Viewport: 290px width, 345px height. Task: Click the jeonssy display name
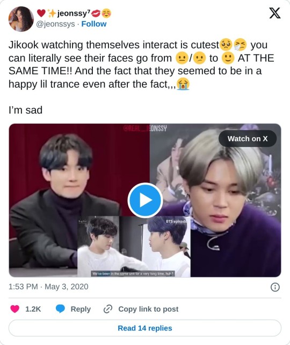74,13
